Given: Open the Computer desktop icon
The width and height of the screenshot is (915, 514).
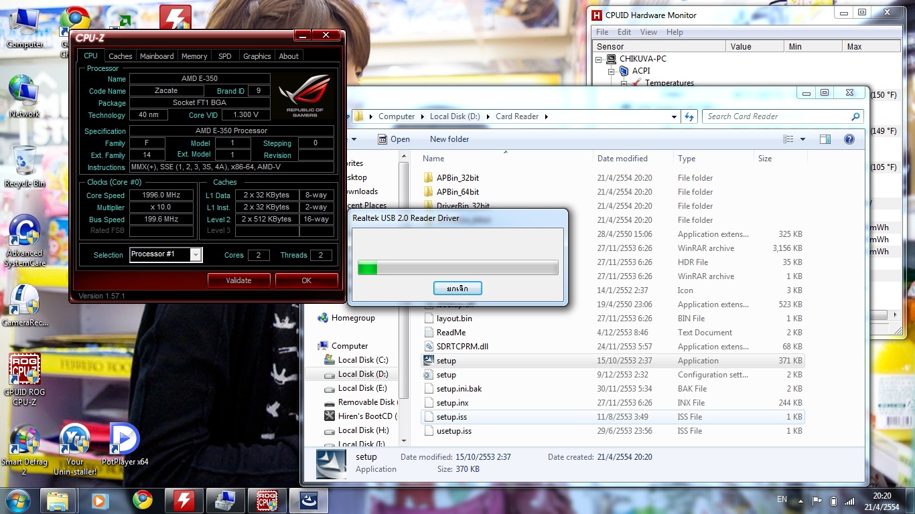Looking at the screenshot, I should click(x=25, y=29).
